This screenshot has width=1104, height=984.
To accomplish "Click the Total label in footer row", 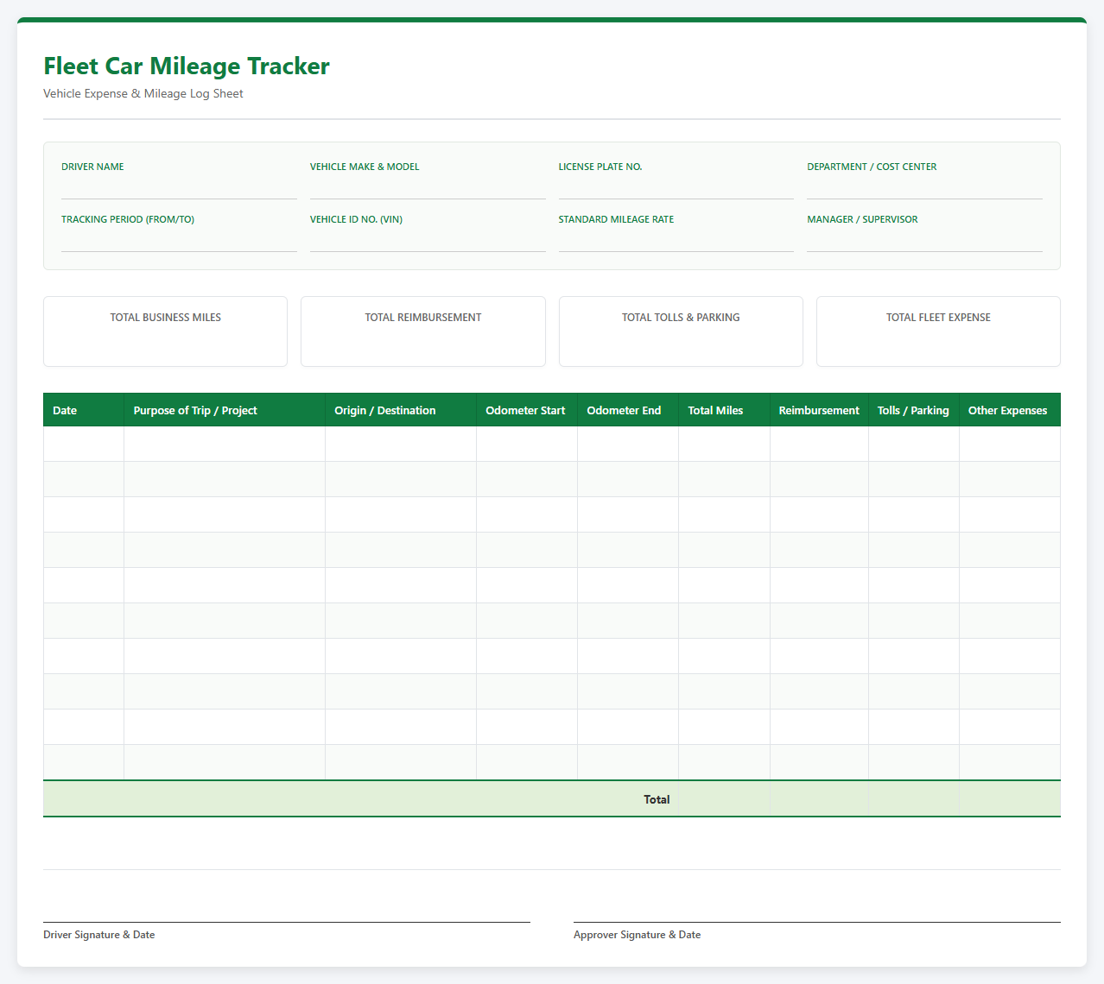I will 657,799.
